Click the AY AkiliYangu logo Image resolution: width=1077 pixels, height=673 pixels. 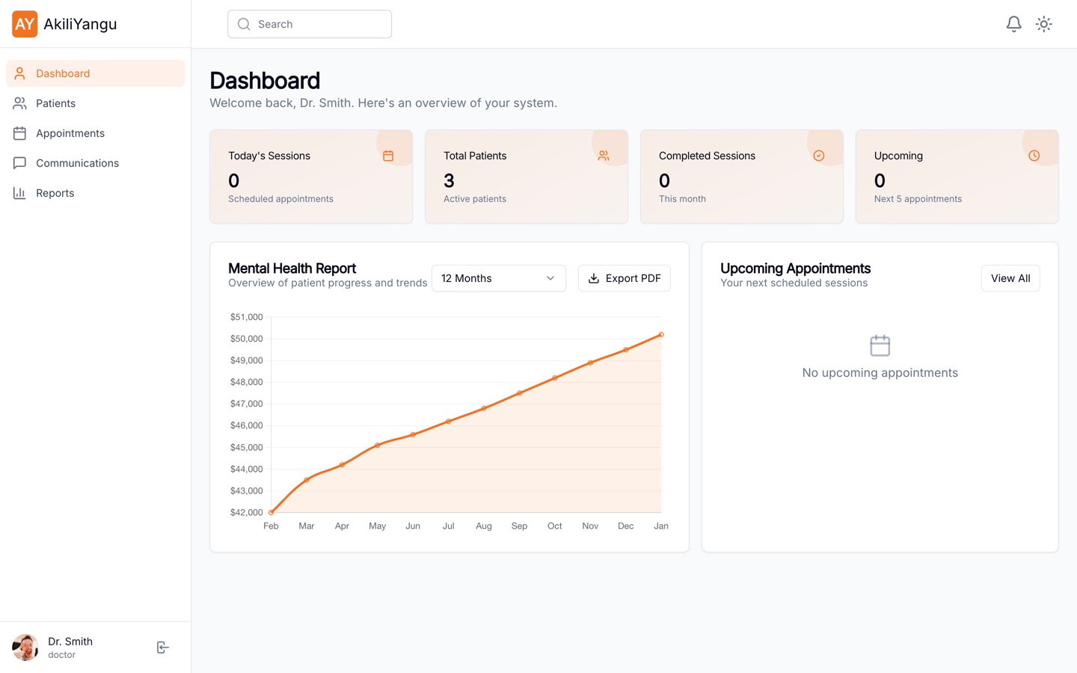[64, 24]
